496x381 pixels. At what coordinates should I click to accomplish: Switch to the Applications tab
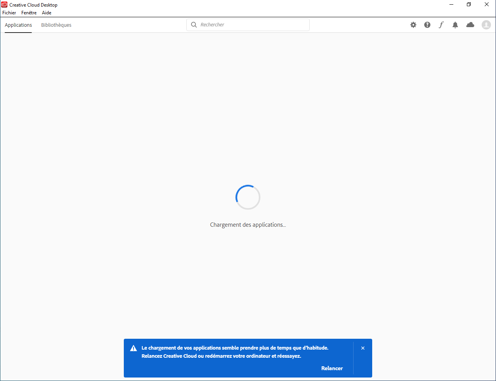(18, 25)
